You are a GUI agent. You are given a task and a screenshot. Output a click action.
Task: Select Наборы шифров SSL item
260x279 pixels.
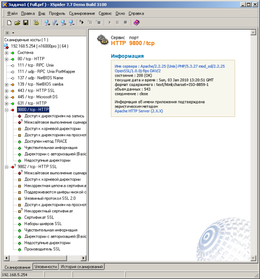tap(43, 224)
